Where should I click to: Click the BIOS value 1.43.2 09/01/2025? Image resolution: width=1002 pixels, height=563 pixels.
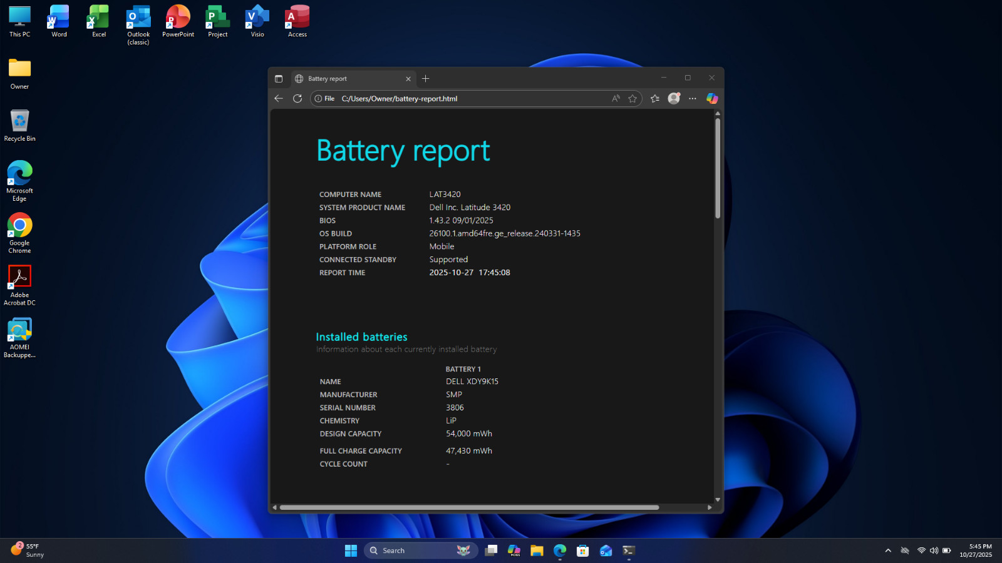461,221
